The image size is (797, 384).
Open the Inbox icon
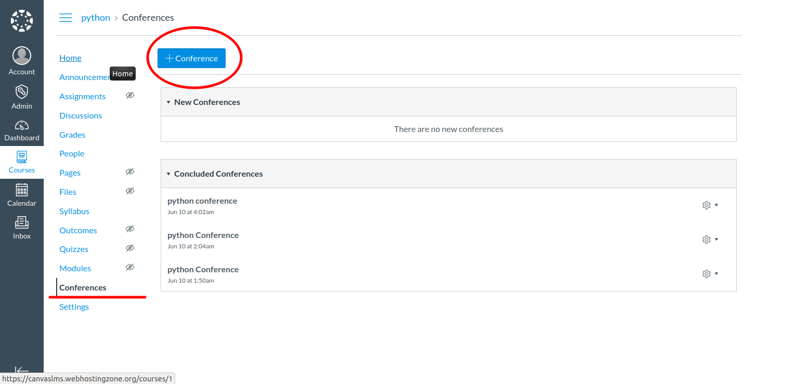click(x=22, y=222)
